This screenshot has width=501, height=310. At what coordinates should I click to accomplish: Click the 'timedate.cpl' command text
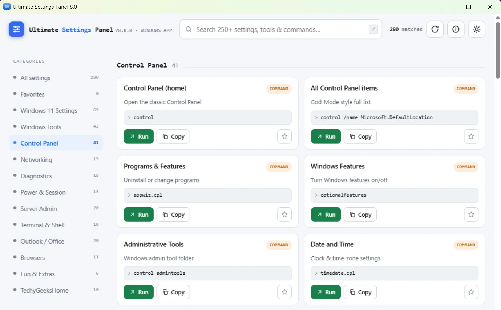click(x=338, y=273)
